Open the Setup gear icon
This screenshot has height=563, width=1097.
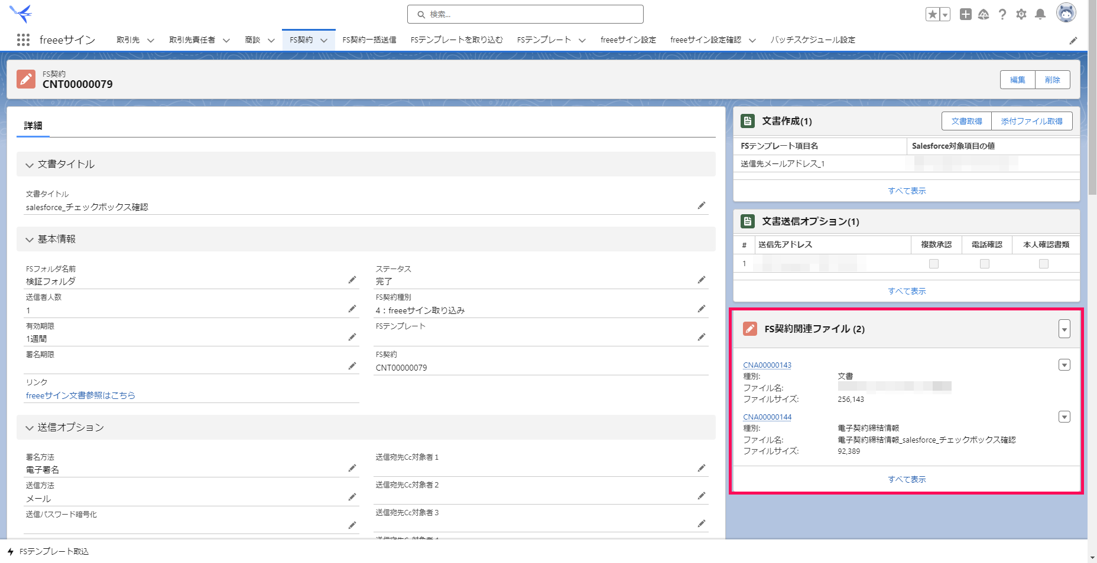[x=1021, y=14]
